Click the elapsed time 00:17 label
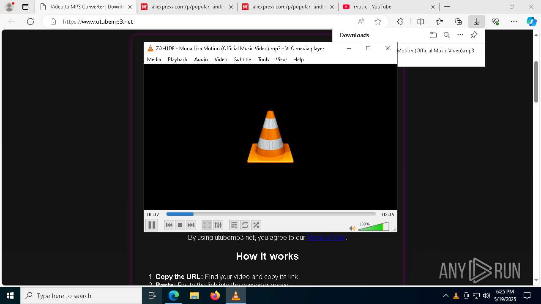 153,214
